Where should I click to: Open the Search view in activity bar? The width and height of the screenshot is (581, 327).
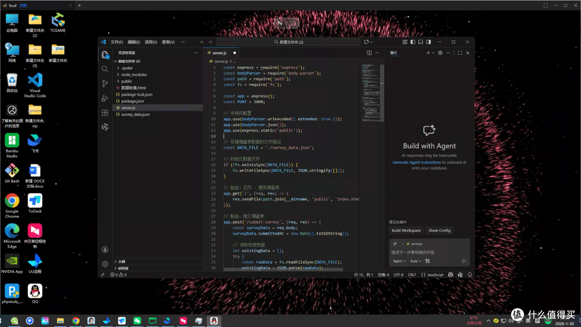[105, 69]
